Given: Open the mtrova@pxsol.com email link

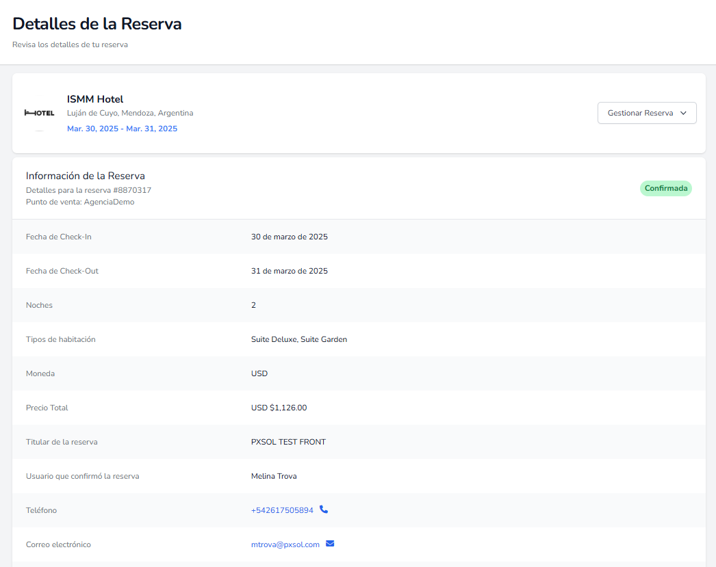Looking at the screenshot, I should [x=285, y=544].
